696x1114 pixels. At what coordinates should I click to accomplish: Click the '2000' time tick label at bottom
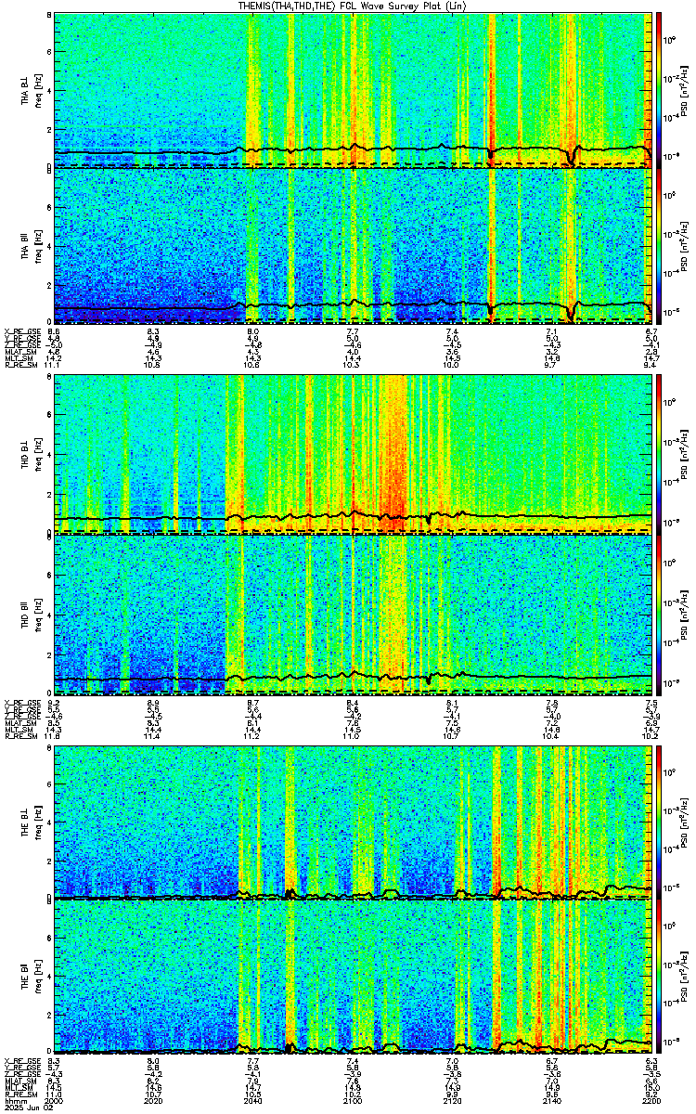(54, 1100)
